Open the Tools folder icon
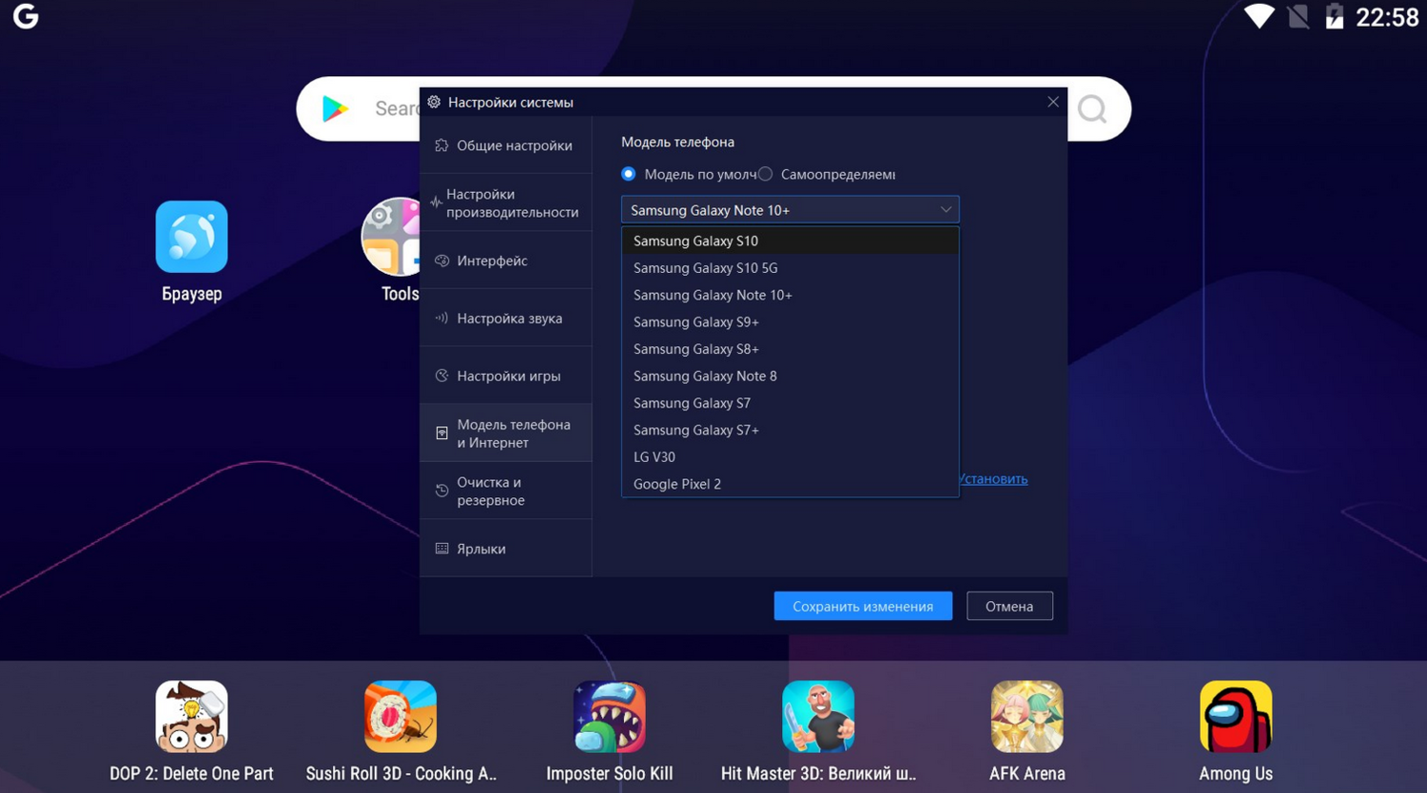 coord(391,237)
